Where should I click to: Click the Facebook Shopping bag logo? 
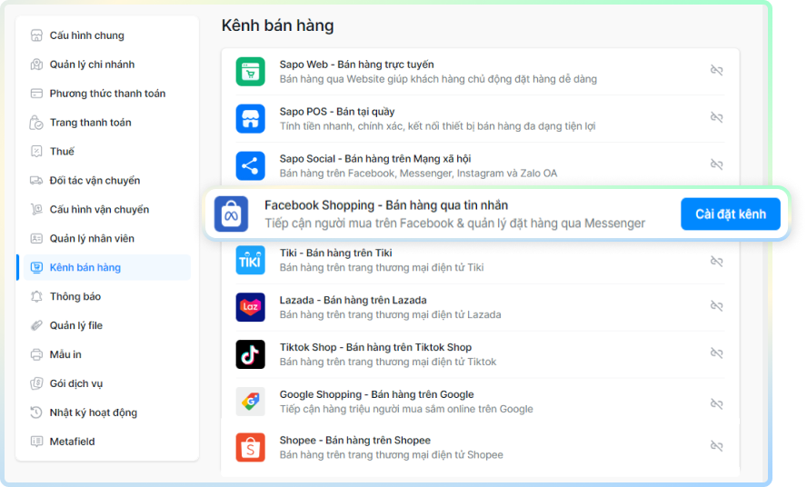(231, 214)
